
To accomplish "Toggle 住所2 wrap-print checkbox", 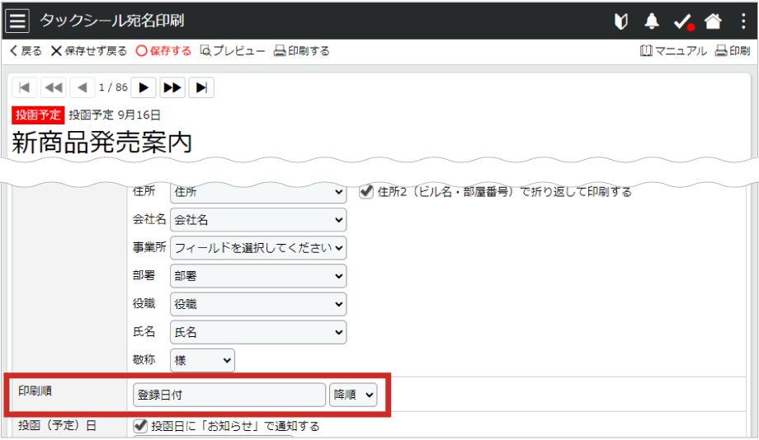I will point(366,191).
